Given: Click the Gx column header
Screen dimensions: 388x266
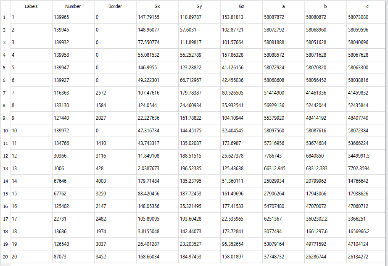Looking at the screenshot, I should coord(157,7).
